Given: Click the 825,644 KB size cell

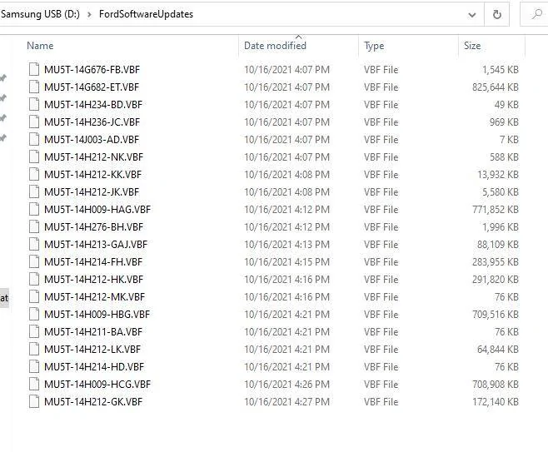Looking at the screenshot, I should point(496,87).
